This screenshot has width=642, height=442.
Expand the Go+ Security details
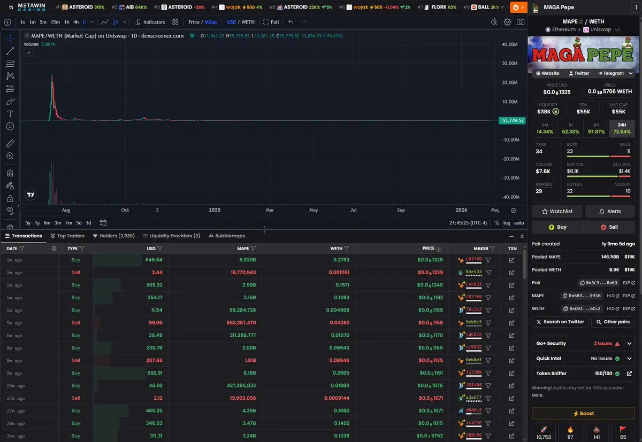point(630,344)
